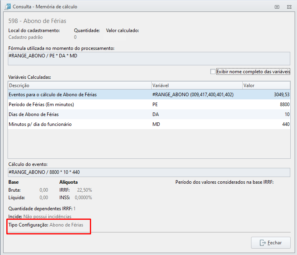
Task: Click the value 3049,53
Action: point(282,95)
